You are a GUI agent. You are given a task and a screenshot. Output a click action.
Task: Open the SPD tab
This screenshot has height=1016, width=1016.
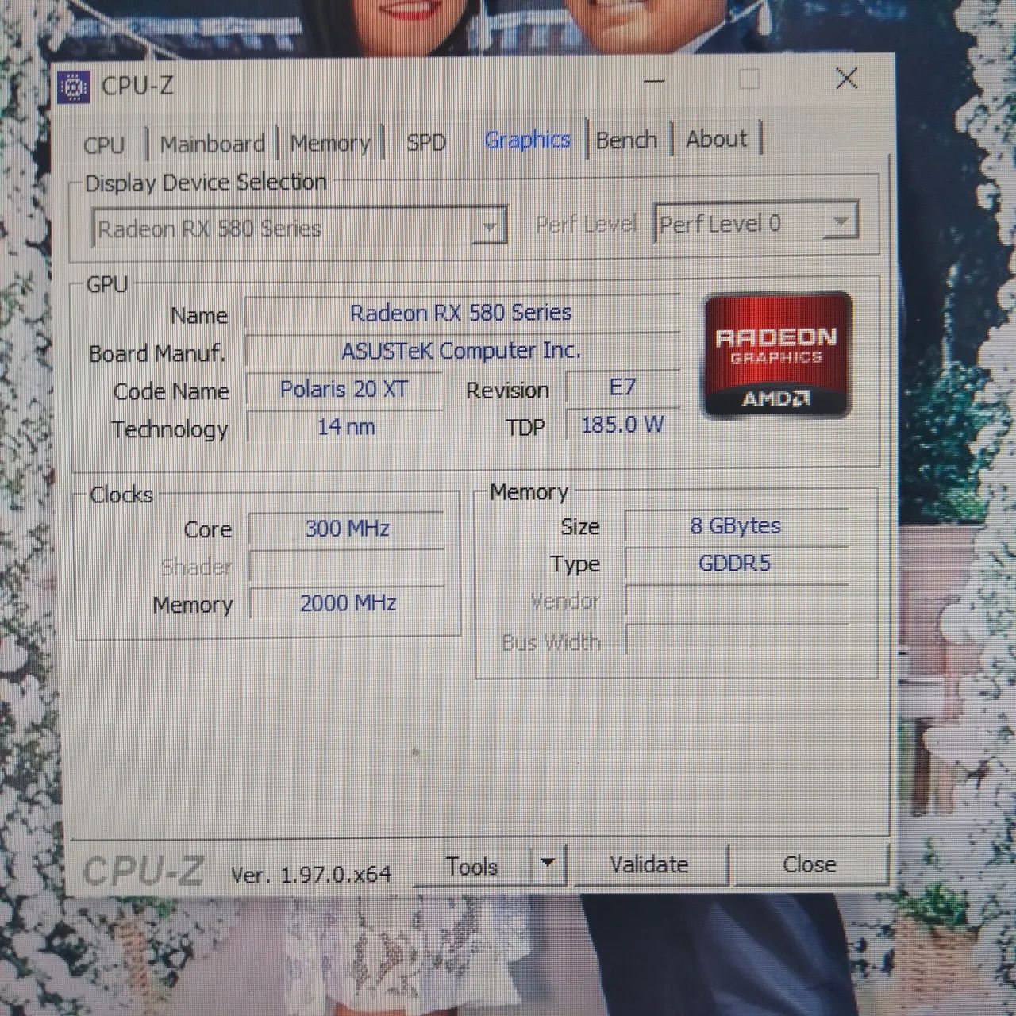426,142
